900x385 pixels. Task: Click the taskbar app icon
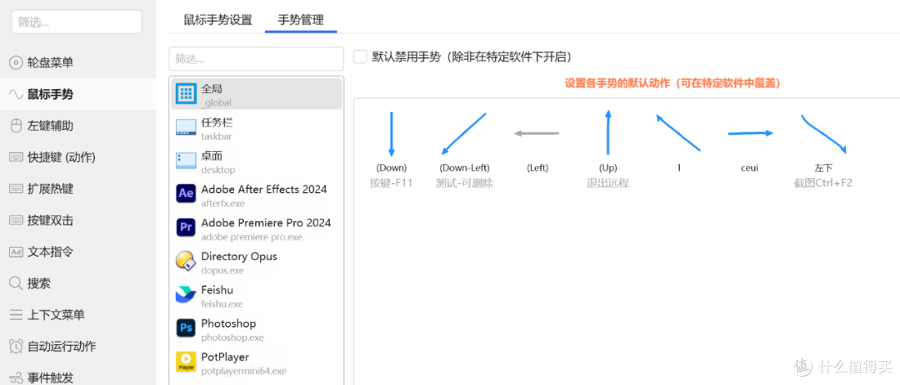click(x=186, y=128)
